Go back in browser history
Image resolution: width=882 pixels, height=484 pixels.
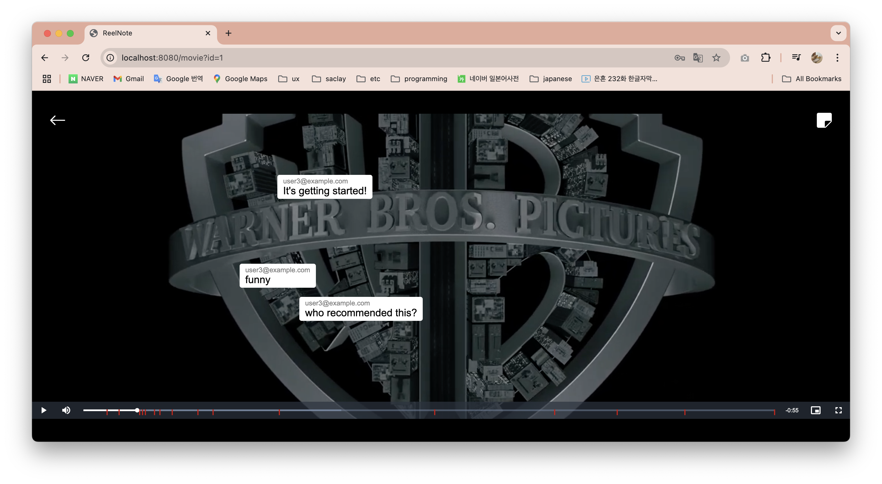(x=45, y=57)
